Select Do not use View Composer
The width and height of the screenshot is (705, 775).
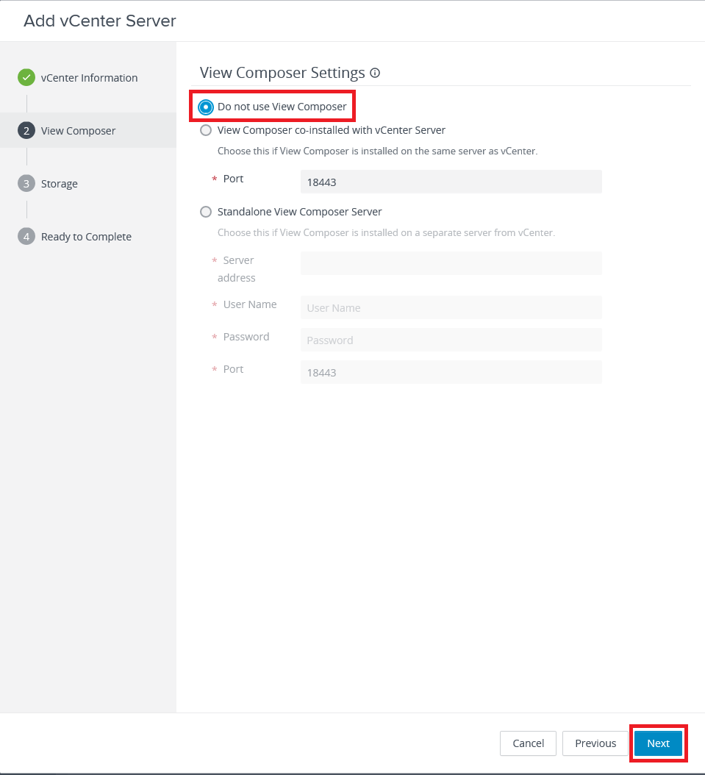206,107
